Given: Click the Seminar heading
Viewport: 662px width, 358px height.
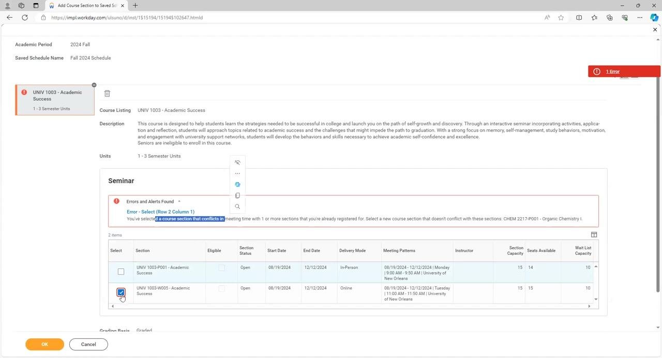Looking at the screenshot, I should 121,181.
